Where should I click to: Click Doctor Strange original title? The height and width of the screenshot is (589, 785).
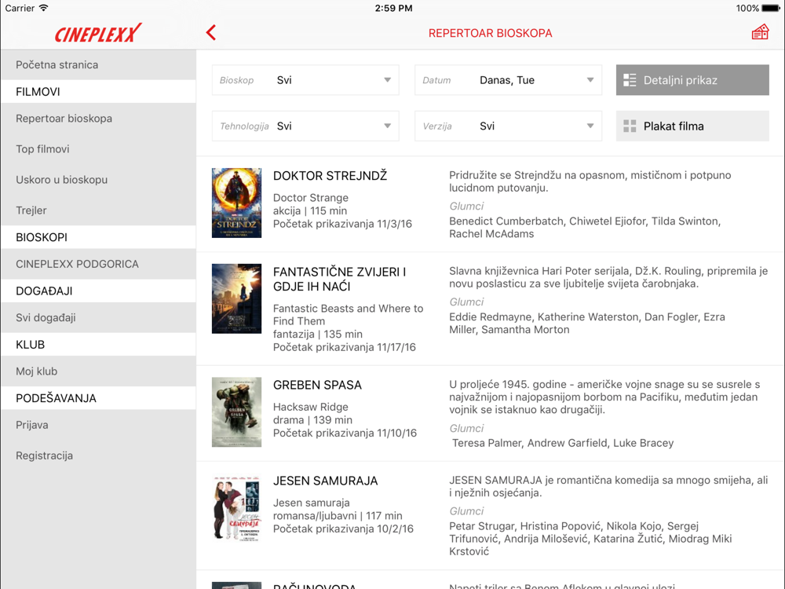(310, 198)
